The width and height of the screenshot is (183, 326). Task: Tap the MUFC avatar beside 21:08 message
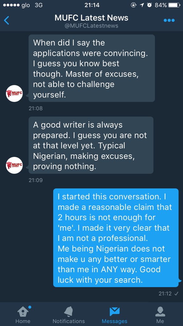14,93
